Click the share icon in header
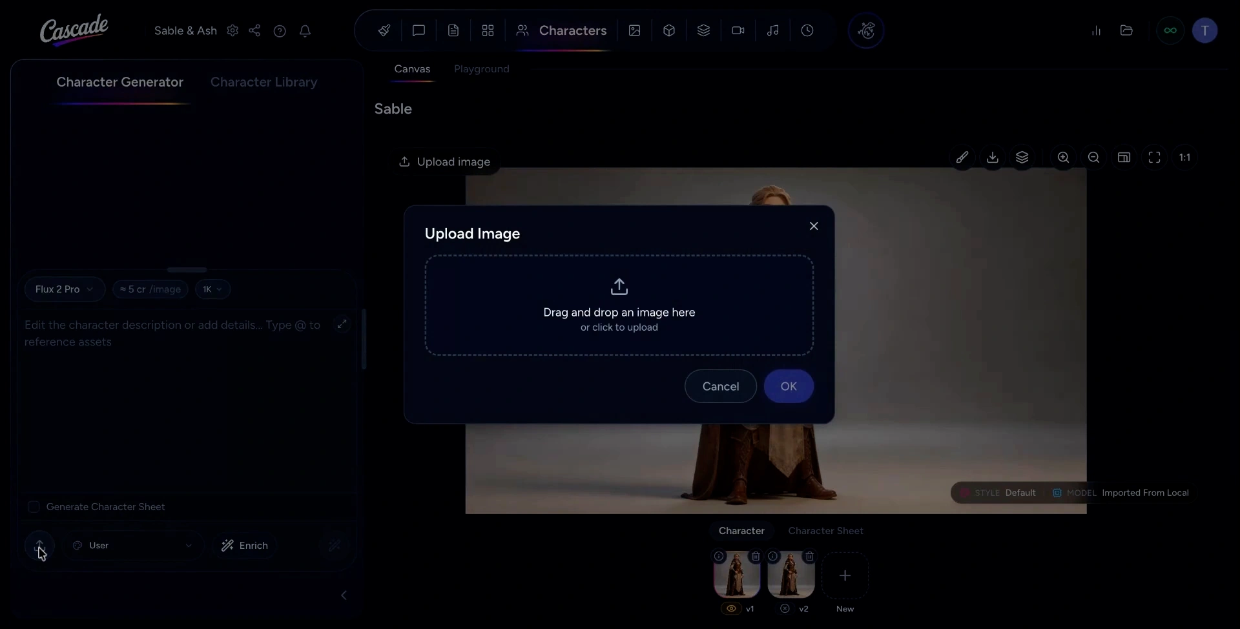This screenshot has height=629, width=1240. pos(254,30)
